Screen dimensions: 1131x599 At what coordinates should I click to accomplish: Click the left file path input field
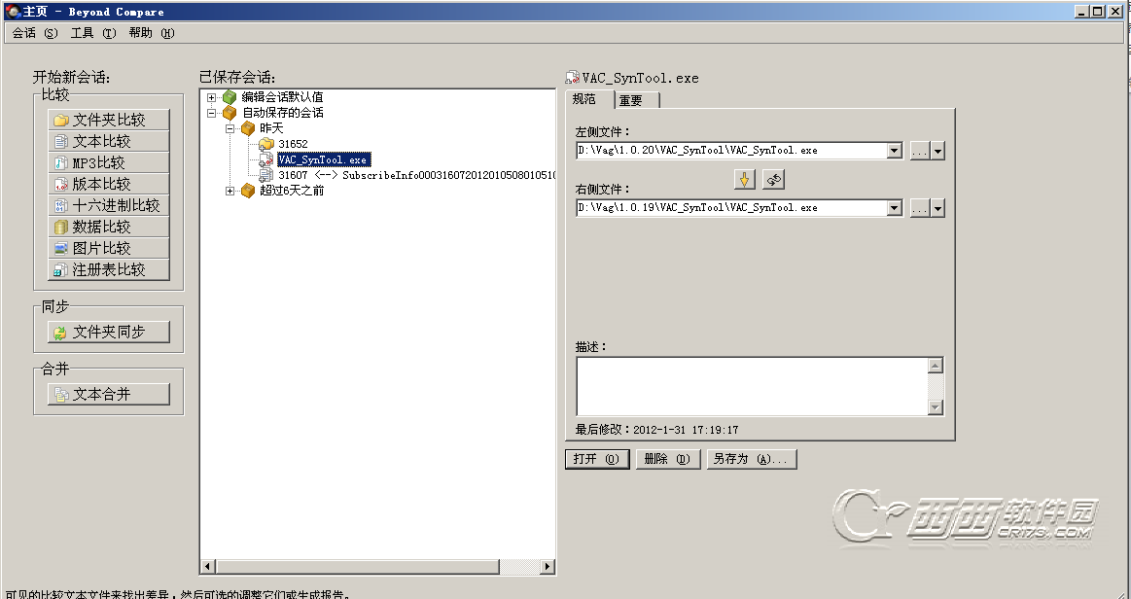731,150
